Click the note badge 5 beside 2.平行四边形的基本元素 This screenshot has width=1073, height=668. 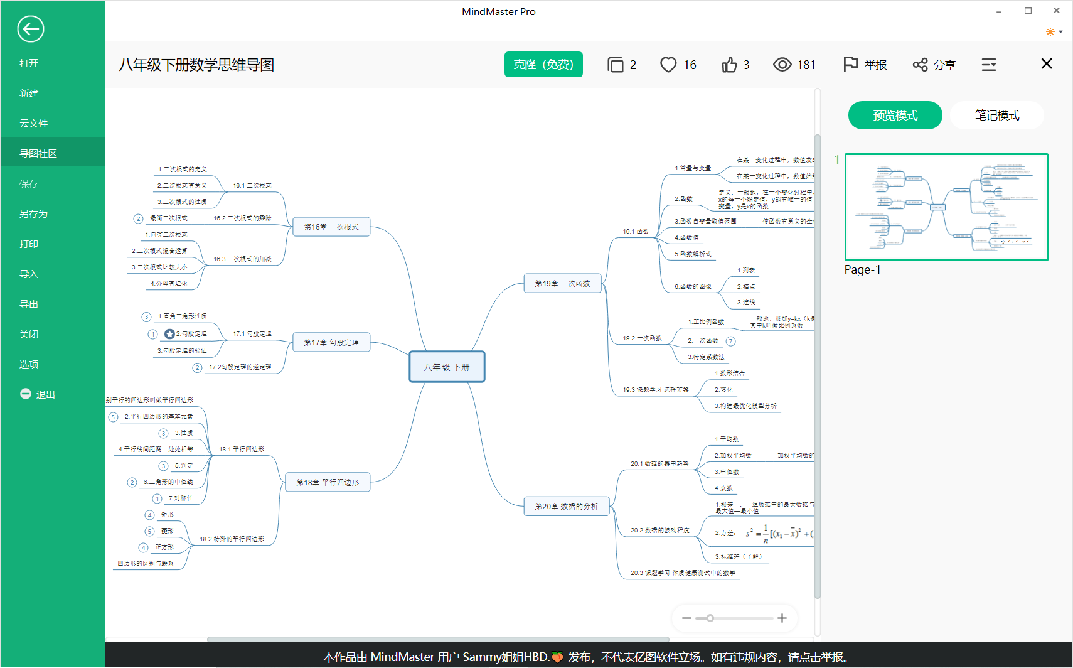tap(113, 418)
